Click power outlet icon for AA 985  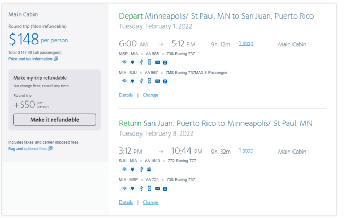click(132, 62)
